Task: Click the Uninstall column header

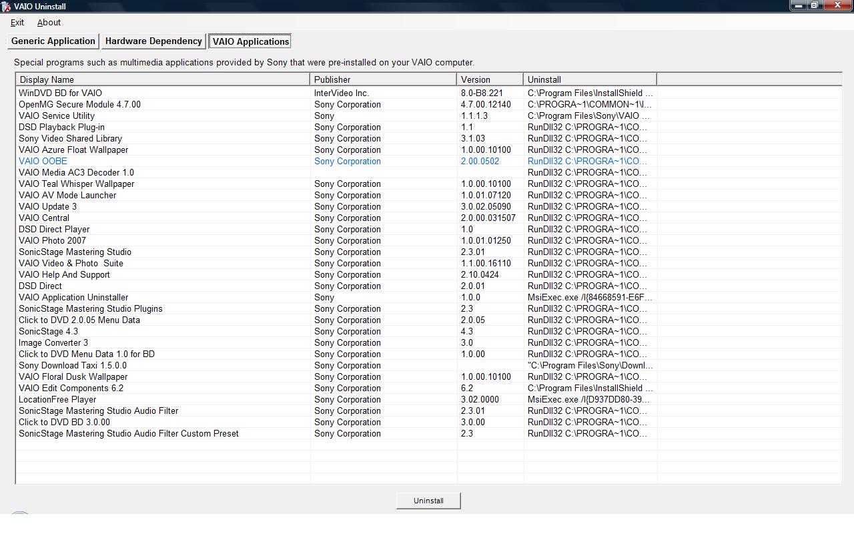Action: 590,79
